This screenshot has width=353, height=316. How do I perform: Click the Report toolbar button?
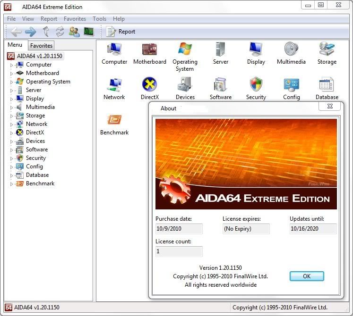[121, 32]
